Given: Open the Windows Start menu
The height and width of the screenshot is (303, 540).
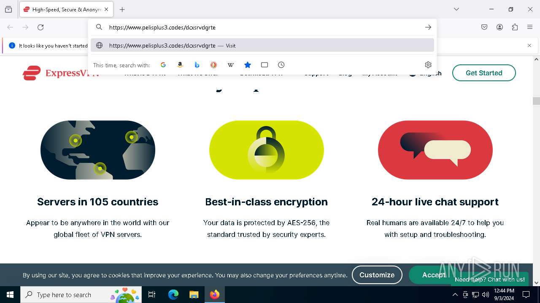Looking at the screenshot, I should coord(10,295).
